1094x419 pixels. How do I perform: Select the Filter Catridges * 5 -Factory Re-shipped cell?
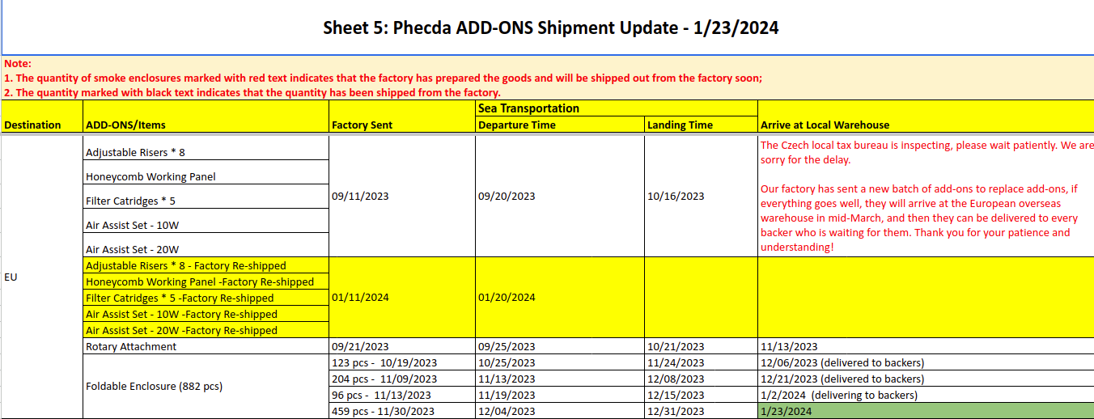[206, 298]
